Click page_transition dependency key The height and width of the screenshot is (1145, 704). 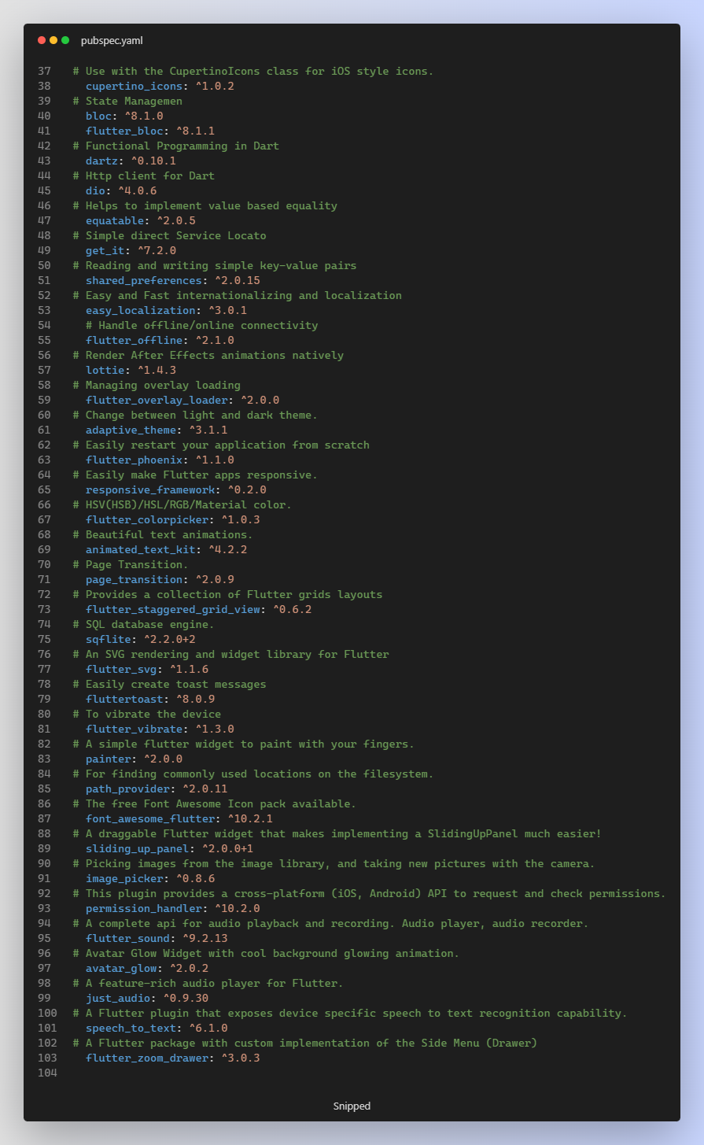coord(134,579)
